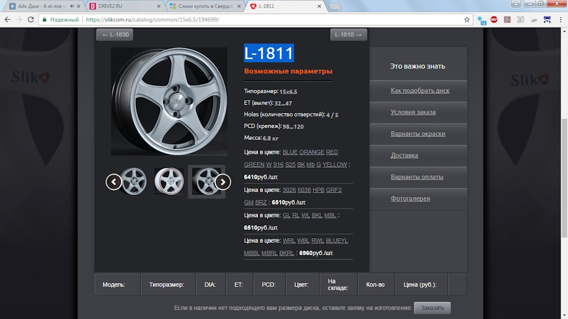The height and width of the screenshot is (319, 568).
Task: Click the browser forward arrow
Action: 19,19
